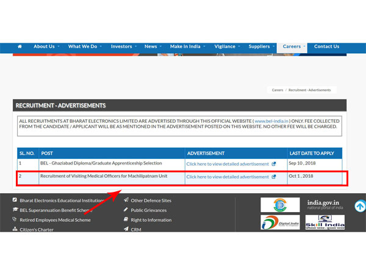Expand Vigilance dropdown arrow
The height and width of the screenshot is (275, 366).
pos(239,46)
